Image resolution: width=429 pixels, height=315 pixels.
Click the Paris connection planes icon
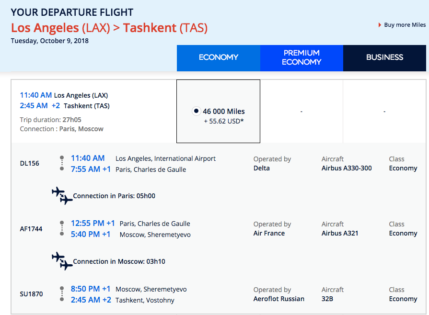62,195
